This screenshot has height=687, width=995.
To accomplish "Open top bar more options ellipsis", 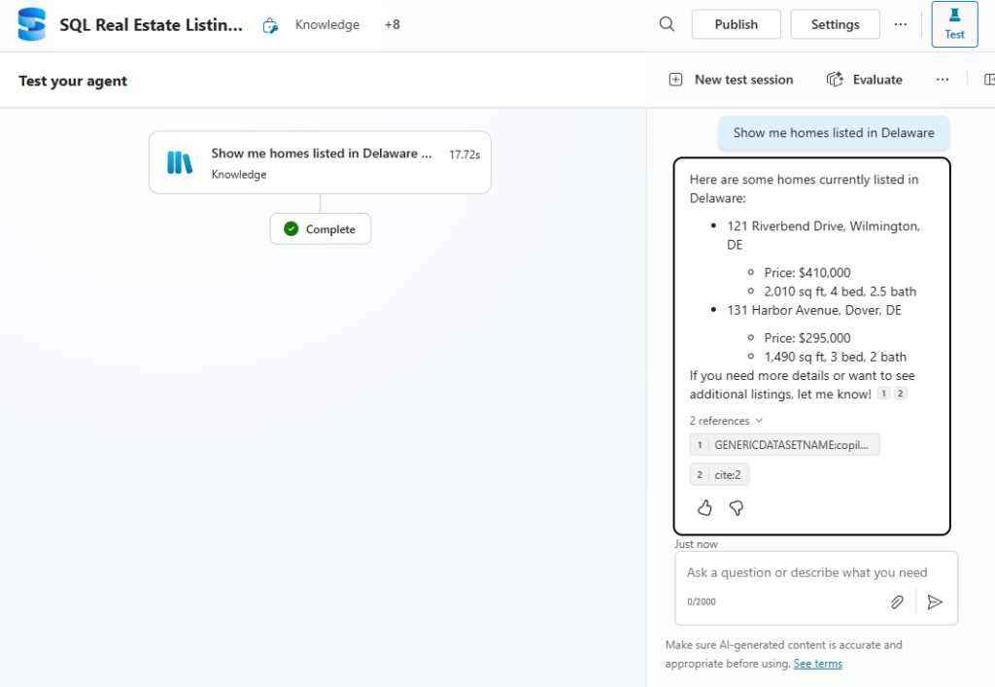I will 901,24.
